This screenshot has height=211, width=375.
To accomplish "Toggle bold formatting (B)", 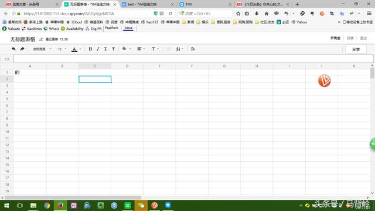I will [x=90, y=49].
